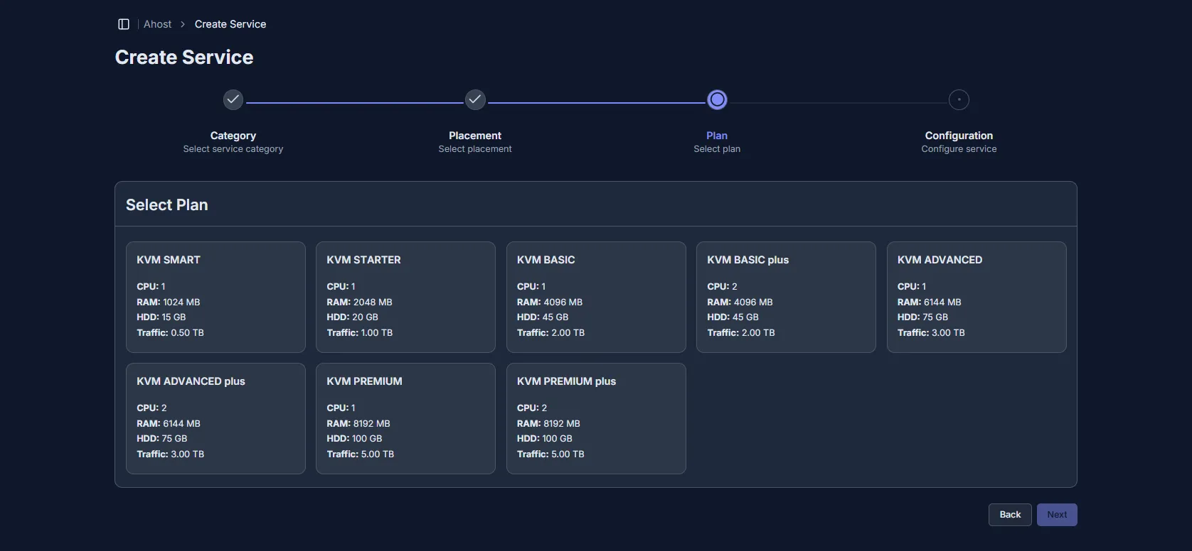Click the Category step checkmark circle
The height and width of the screenshot is (551, 1192).
coord(233,100)
